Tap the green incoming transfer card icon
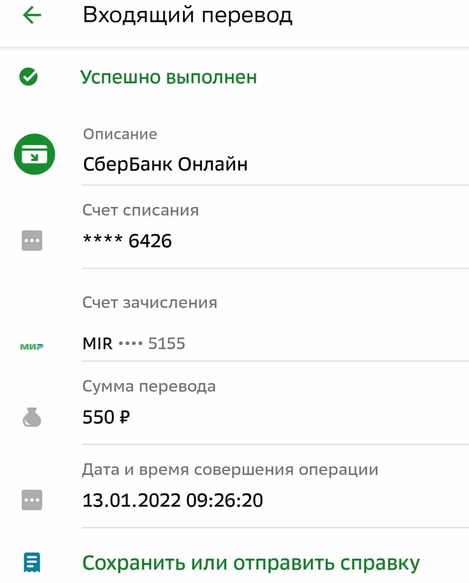This screenshot has width=469, height=583. point(34,154)
